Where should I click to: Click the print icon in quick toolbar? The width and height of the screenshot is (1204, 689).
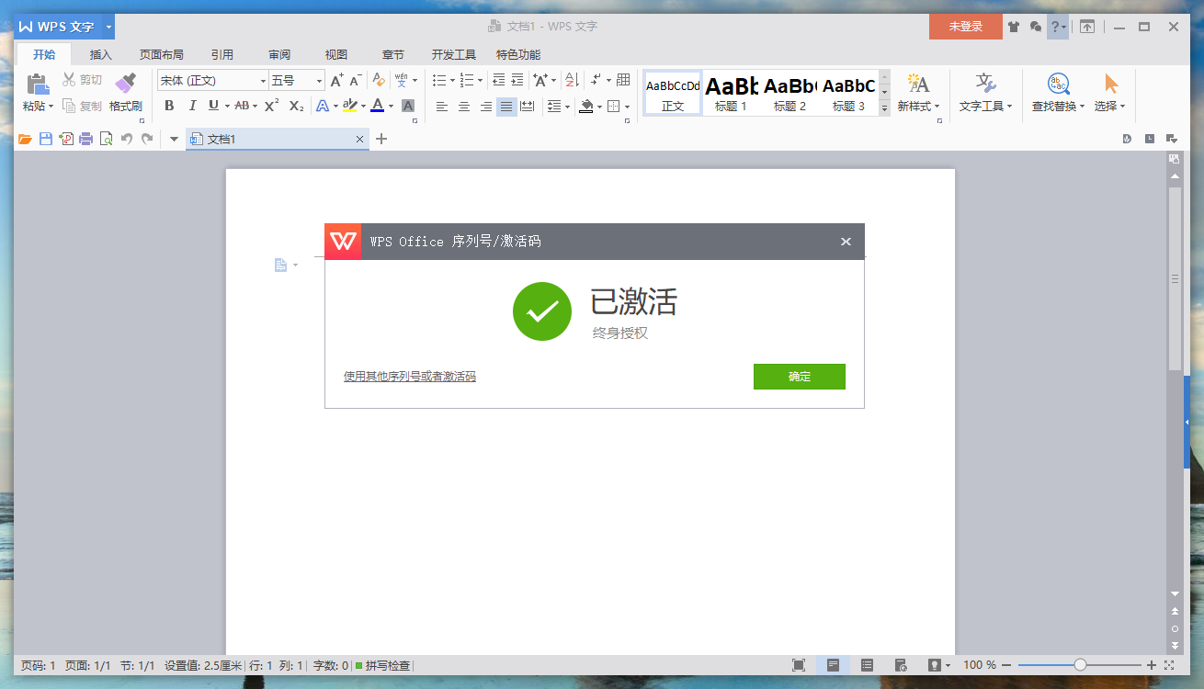tap(86, 139)
